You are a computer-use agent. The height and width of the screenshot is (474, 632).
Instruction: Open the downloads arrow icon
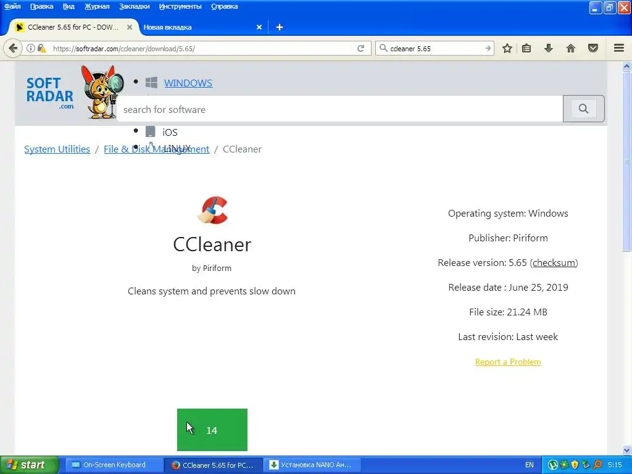(548, 48)
